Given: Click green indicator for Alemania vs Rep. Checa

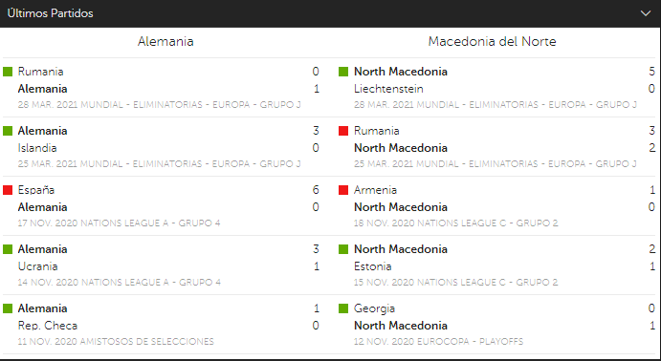Looking at the screenshot, I should tap(8, 308).
